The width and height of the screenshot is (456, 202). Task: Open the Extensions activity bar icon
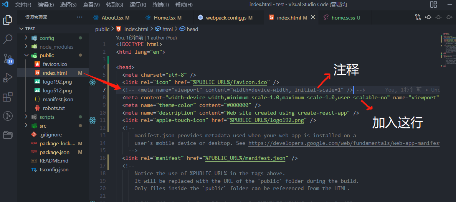tap(8, 97)
